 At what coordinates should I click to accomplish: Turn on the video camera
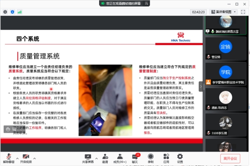coord(26,159)
